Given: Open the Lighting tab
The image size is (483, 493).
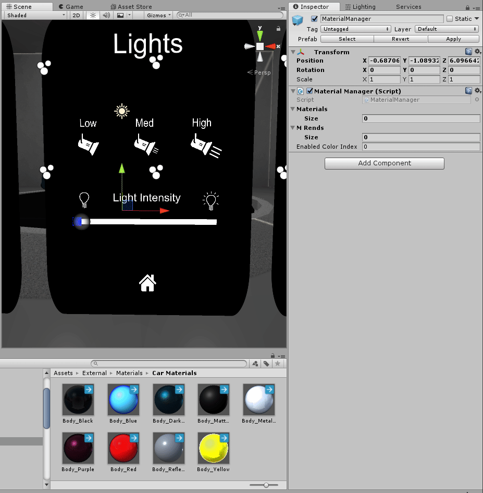Looking at the screenshot, I should 360,7.
